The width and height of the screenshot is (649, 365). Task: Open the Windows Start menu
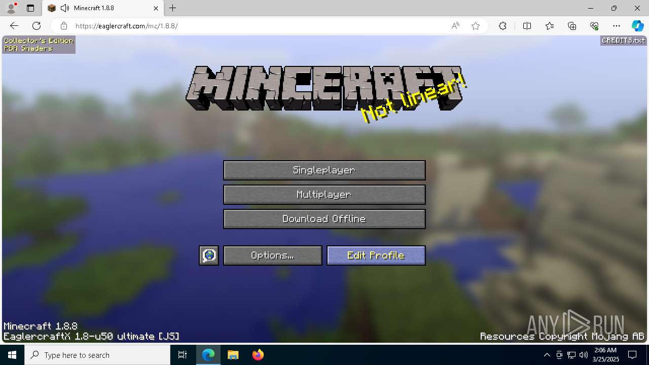12,355
